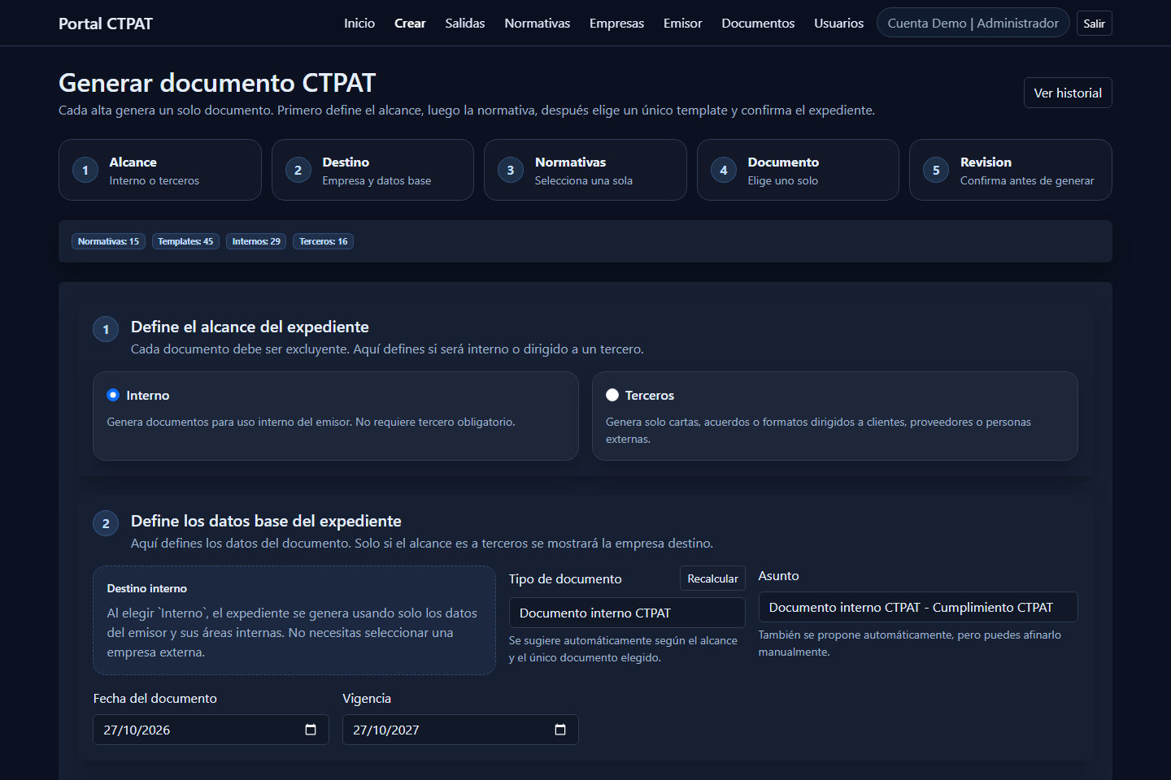Click heading 'Define los datos base del expediente'
1171x780 pixels.
pos(266,521)
